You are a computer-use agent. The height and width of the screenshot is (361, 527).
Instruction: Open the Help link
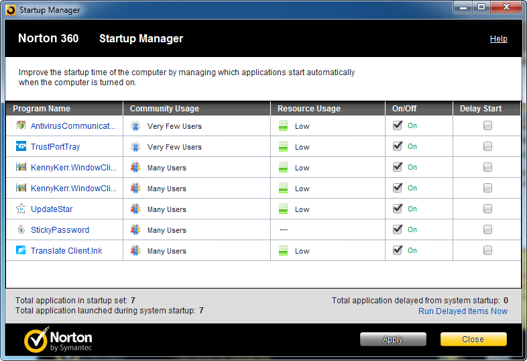pyautogui.click(x=498, y=39)
